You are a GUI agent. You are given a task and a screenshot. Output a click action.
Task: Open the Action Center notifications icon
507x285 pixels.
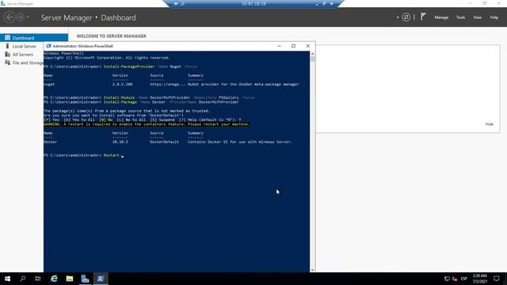pos(497,279)
